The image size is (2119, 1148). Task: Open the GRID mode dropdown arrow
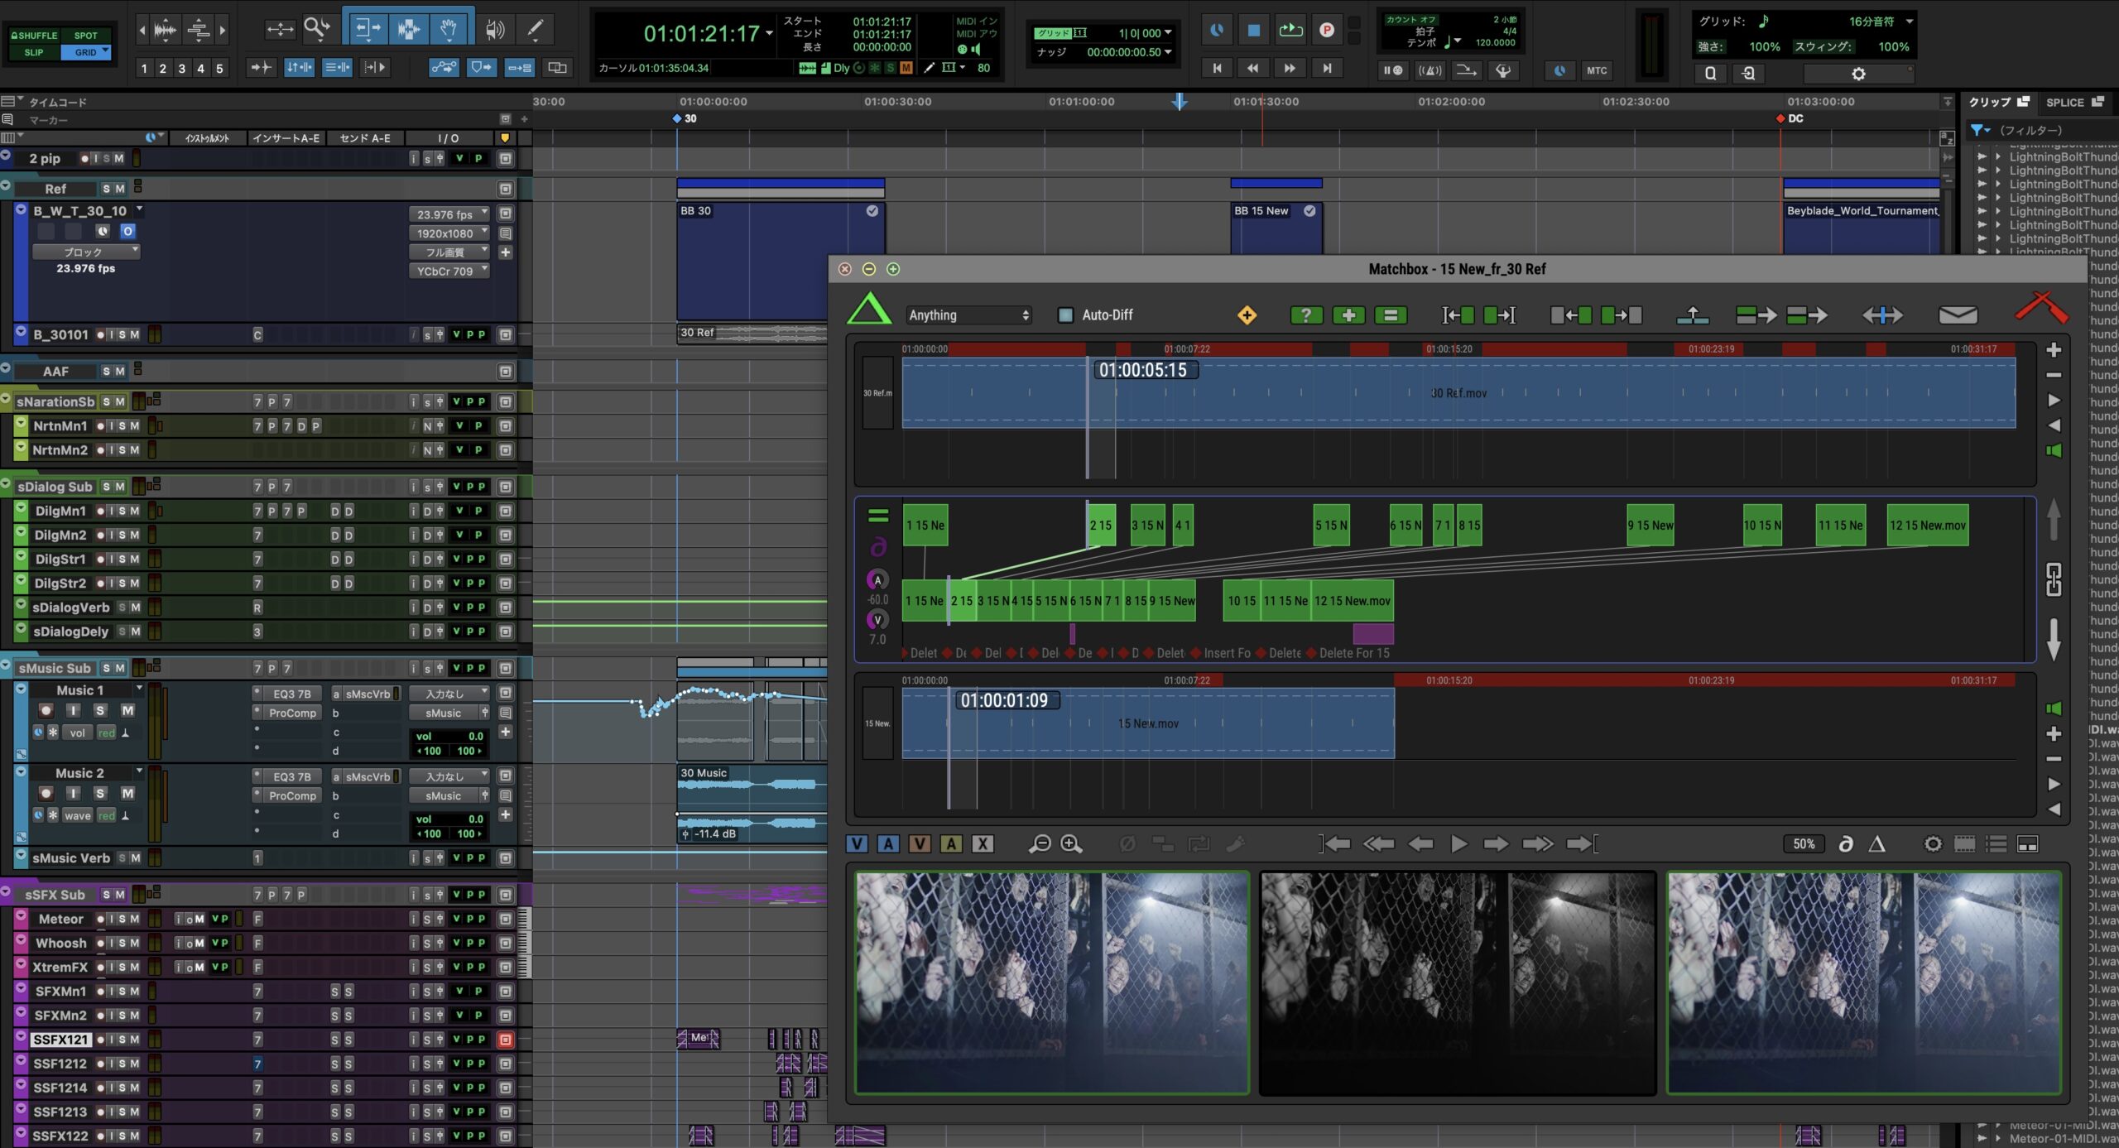pyautogui.click(x=105, y=51)
